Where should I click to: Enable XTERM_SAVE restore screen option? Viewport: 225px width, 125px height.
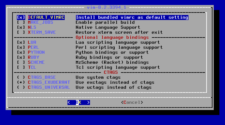click(x=21, y=32)
